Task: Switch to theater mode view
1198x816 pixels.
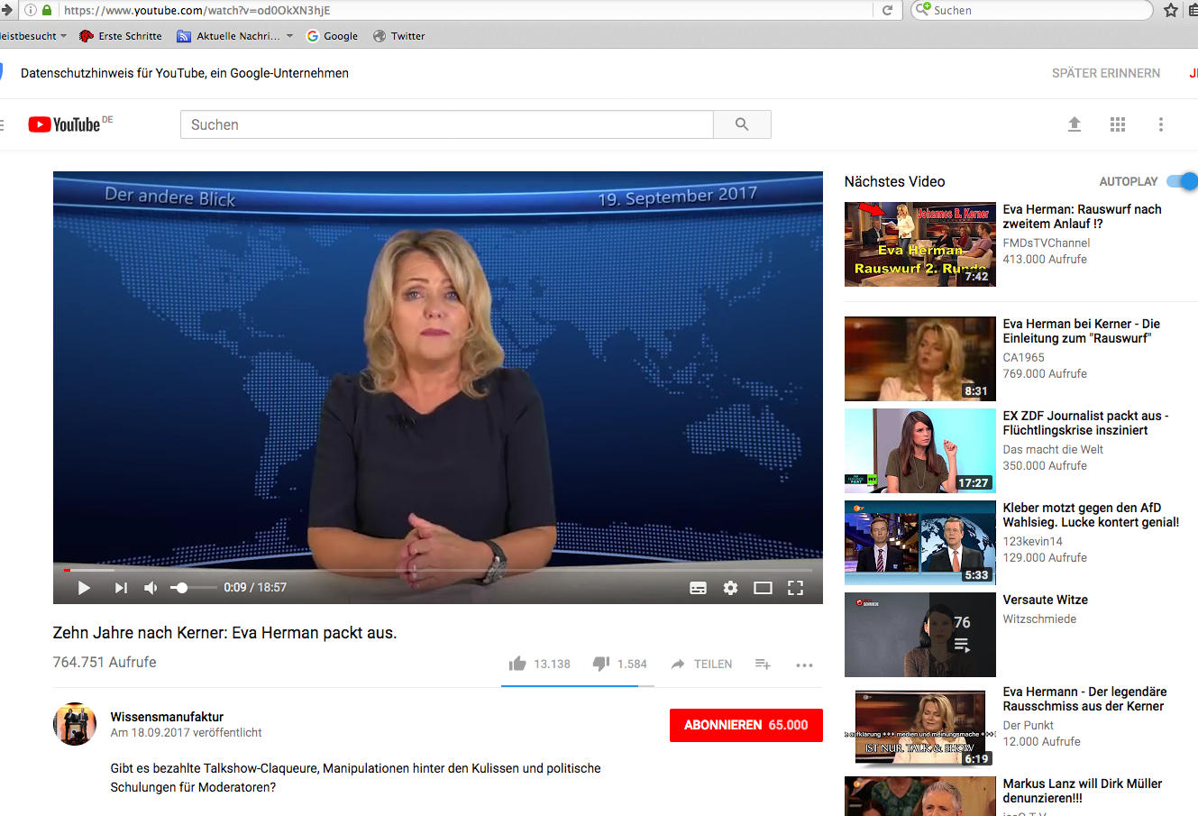Action: coord(763,588)
